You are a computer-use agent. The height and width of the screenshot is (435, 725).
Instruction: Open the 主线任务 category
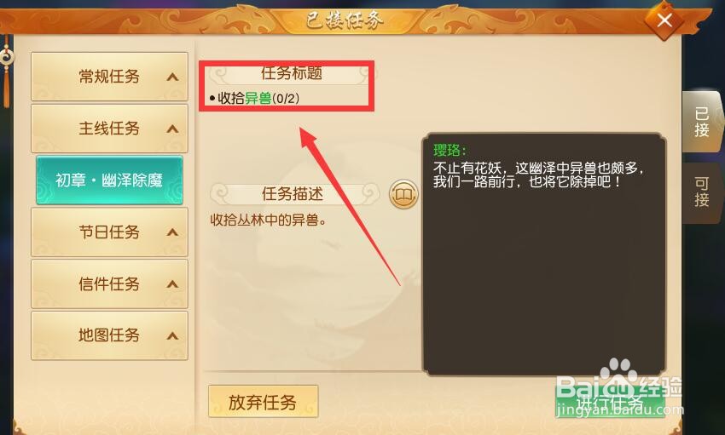109,129
